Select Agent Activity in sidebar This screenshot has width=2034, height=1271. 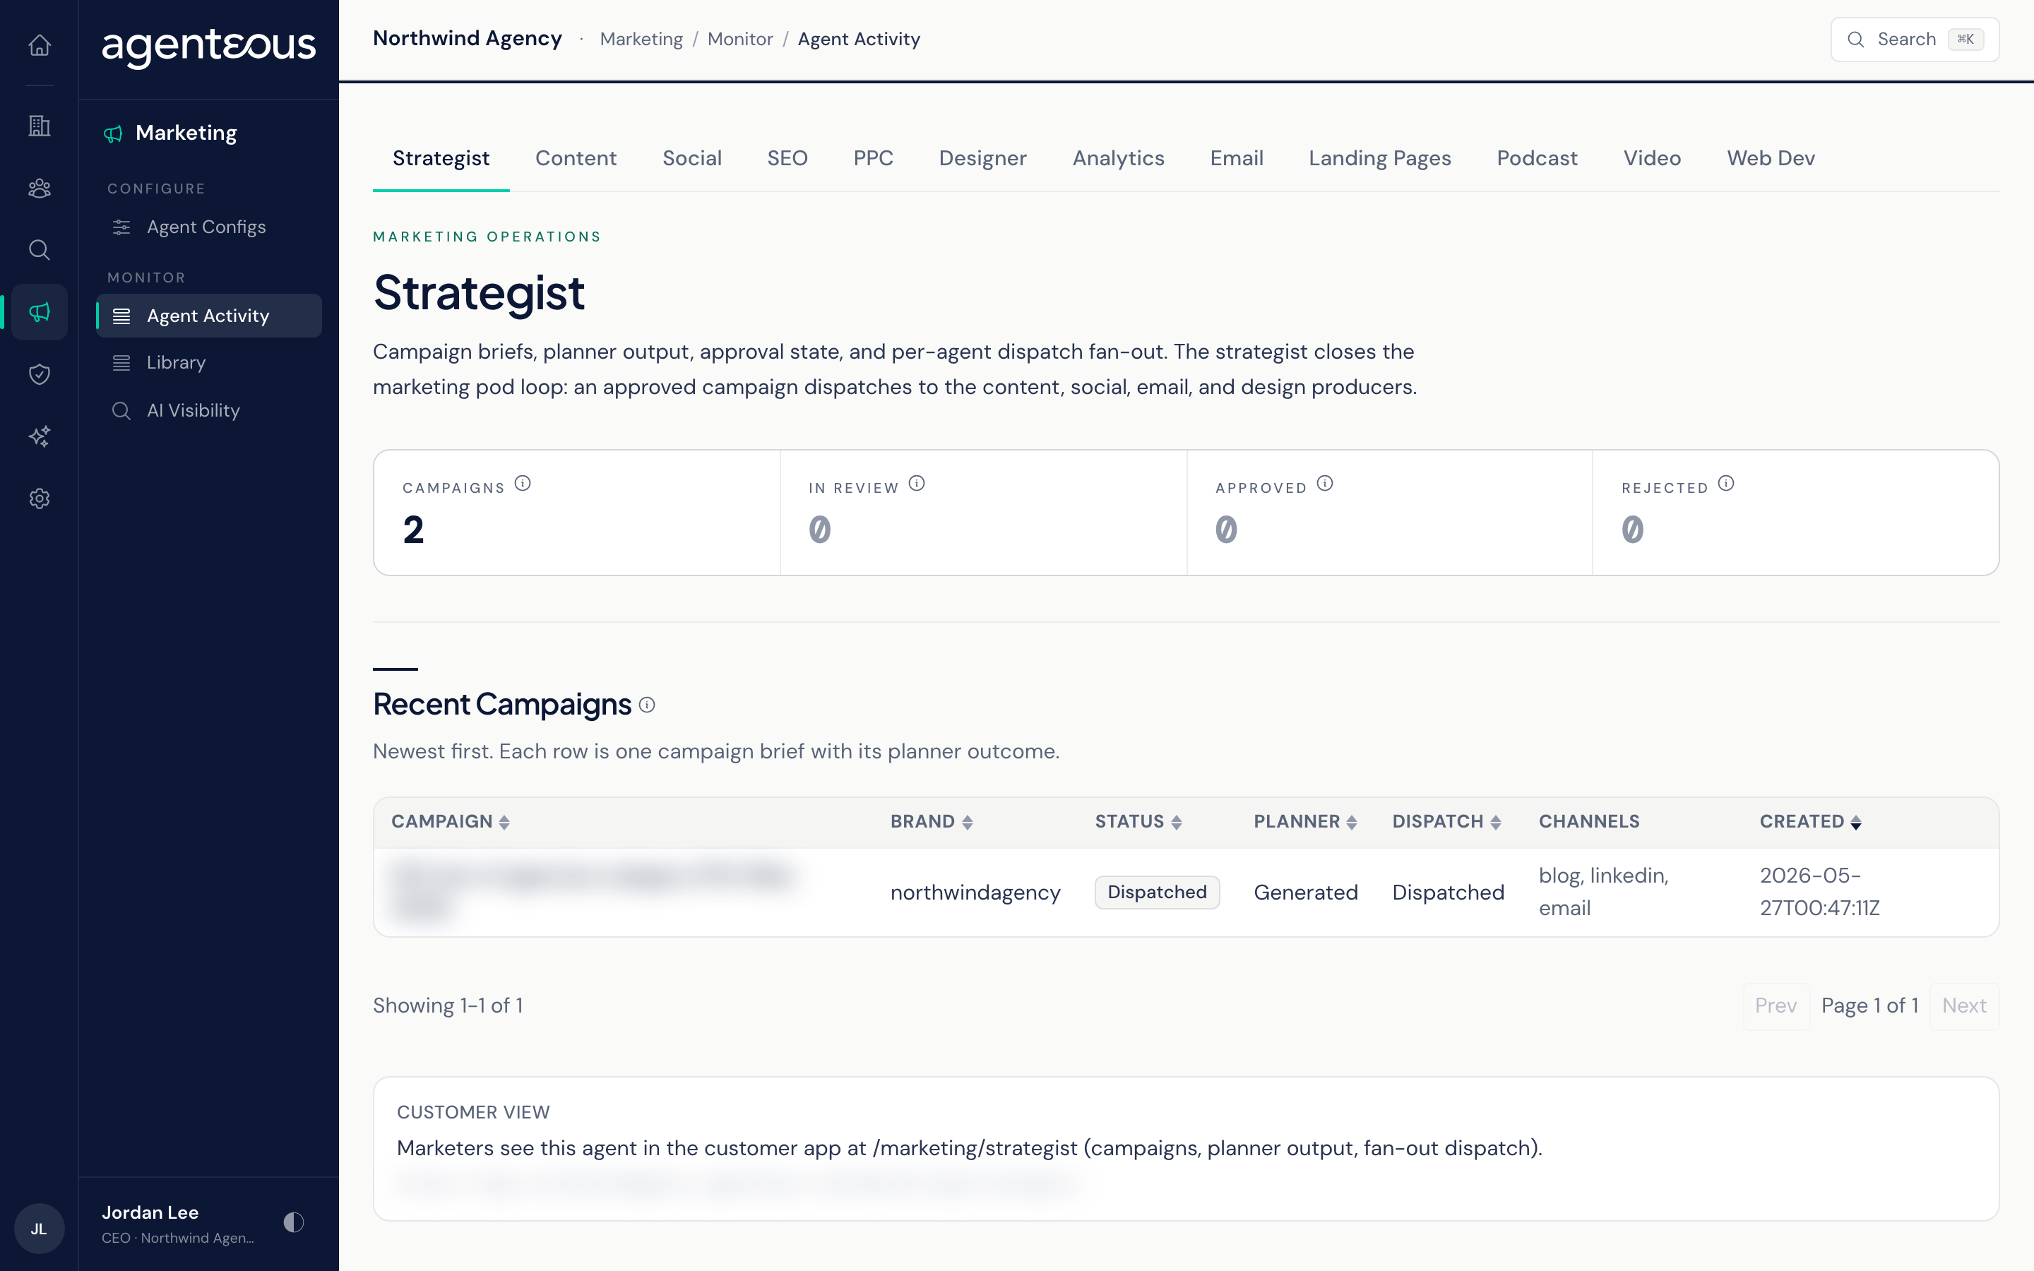pyautogui.click(x=208, y=316)
